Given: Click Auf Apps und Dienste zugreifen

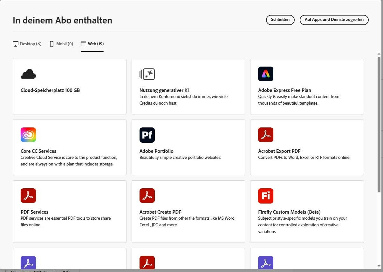Looking at the screenshot, I should coord(334,20).
